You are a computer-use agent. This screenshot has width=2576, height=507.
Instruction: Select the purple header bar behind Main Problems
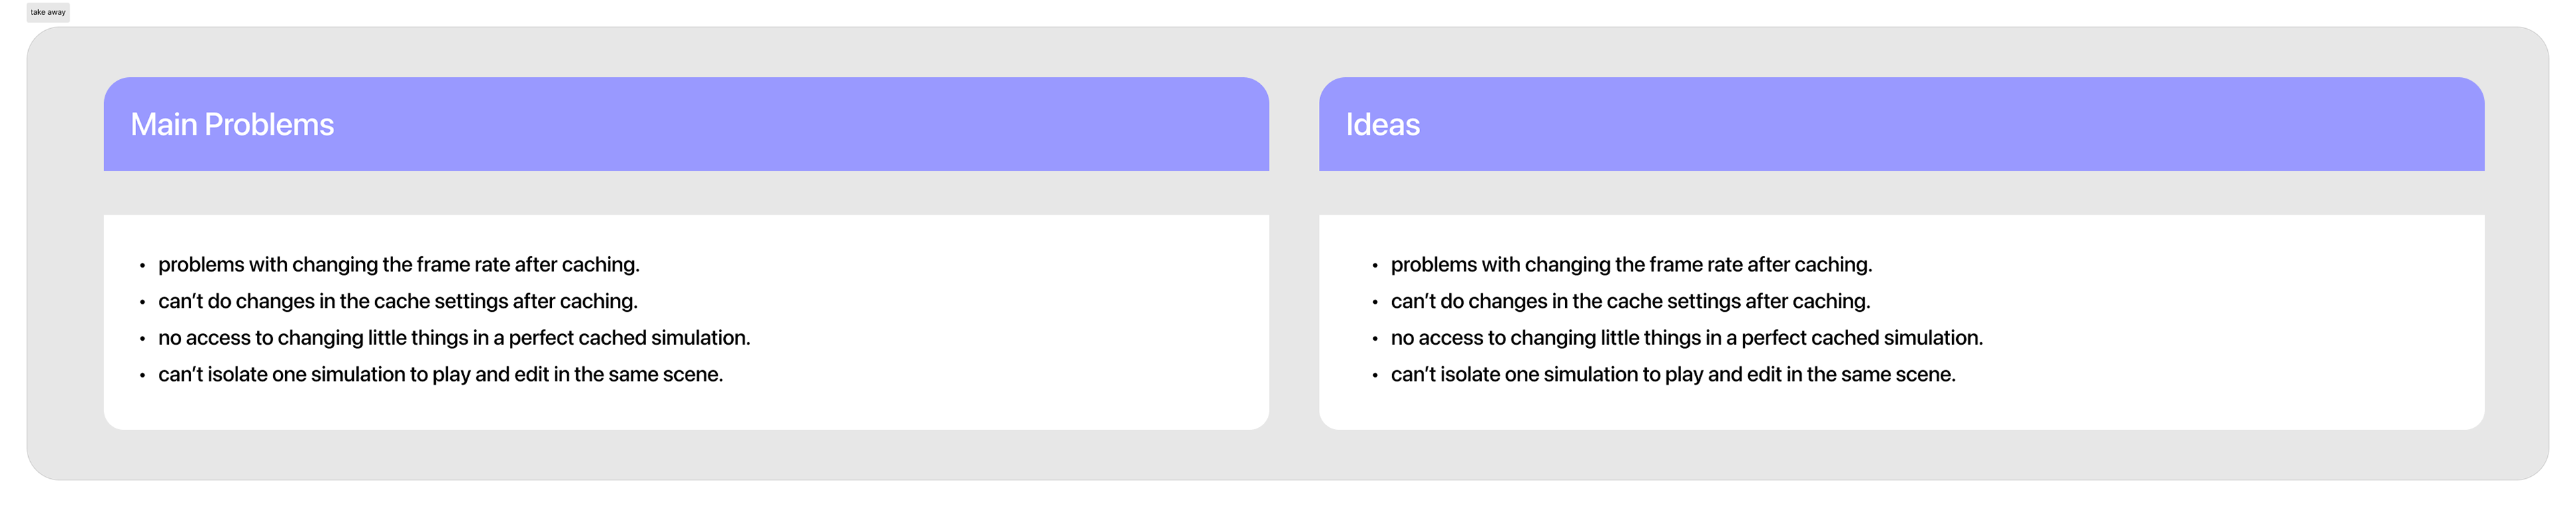(686, 124)
